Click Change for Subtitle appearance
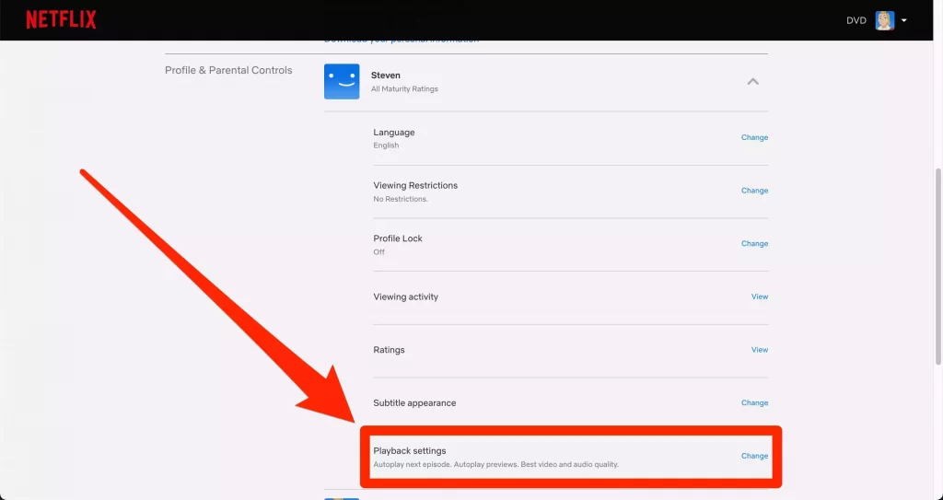The width and height of the screenshot is (943, 500). (x=754, y=402)
